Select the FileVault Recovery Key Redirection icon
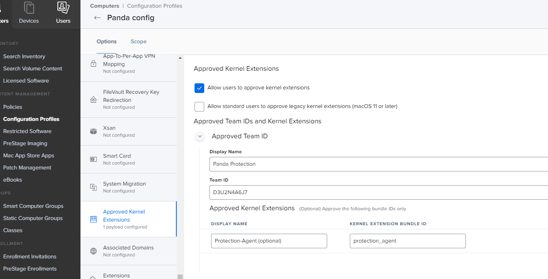The image size is (548, 279). click(93, 99)
